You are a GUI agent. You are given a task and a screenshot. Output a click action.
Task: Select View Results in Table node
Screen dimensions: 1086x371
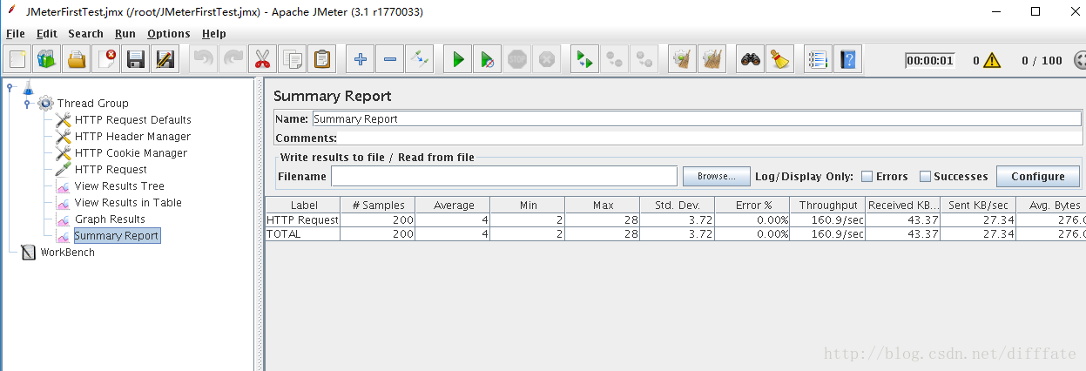point(128,202)
